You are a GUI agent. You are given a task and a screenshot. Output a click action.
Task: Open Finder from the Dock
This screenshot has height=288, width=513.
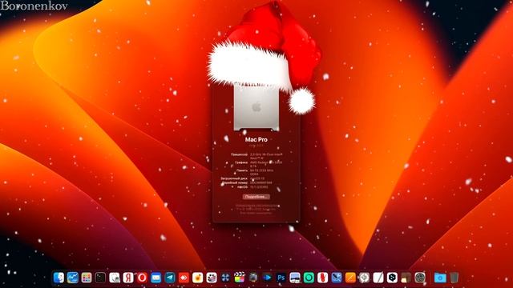coord(59,278)
